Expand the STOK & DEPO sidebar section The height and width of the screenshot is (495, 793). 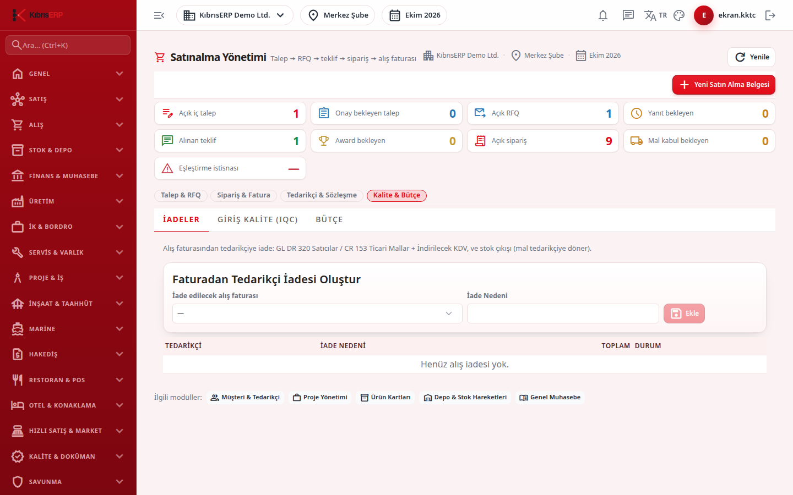(68, 150)
